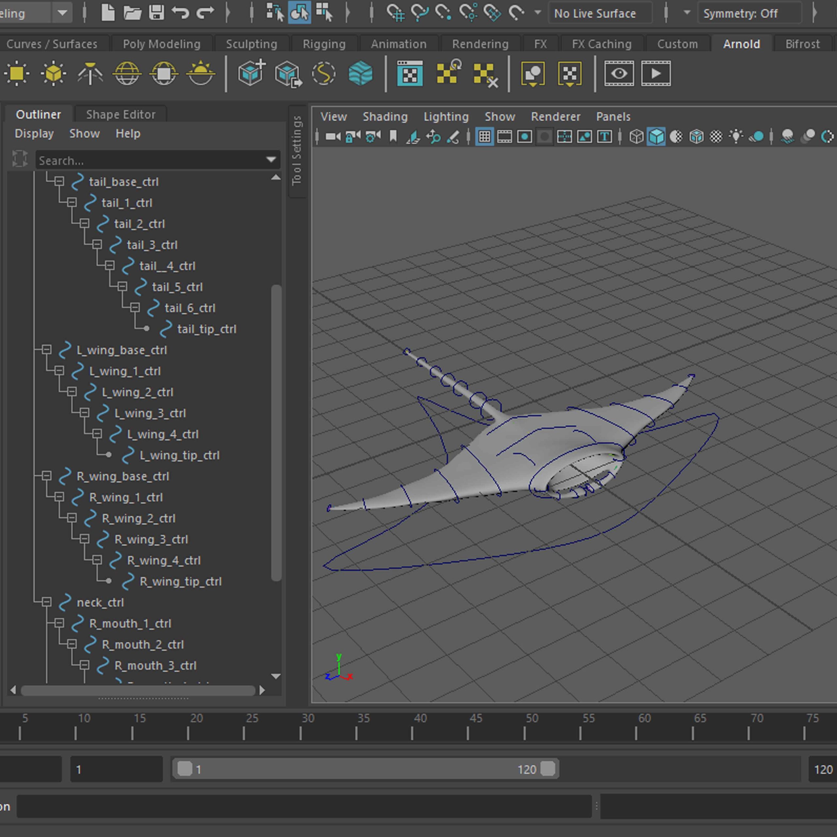Open the Outliner search filter dropdown
837x837 pixels.
pyautogui.click(x=271, y=160)
